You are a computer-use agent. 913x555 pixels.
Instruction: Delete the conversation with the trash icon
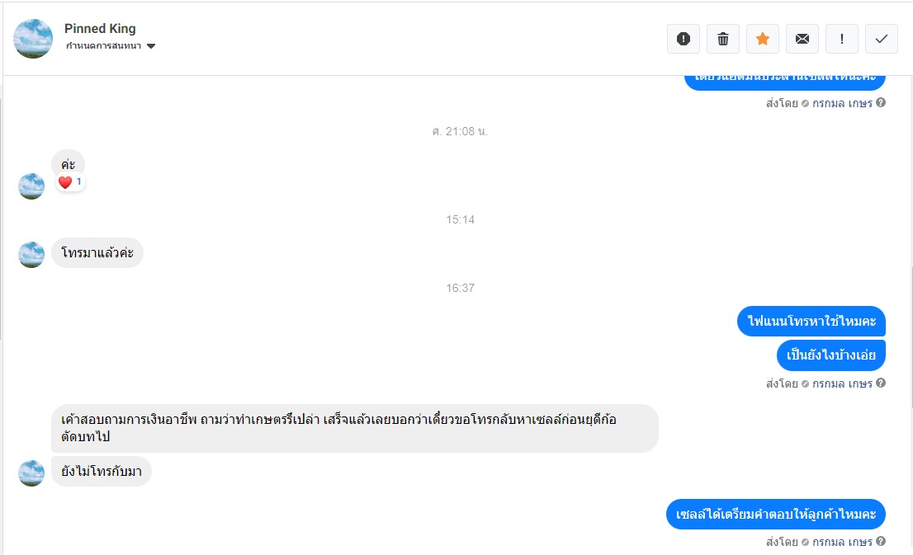pyautogui.click(x=722, y=39)
